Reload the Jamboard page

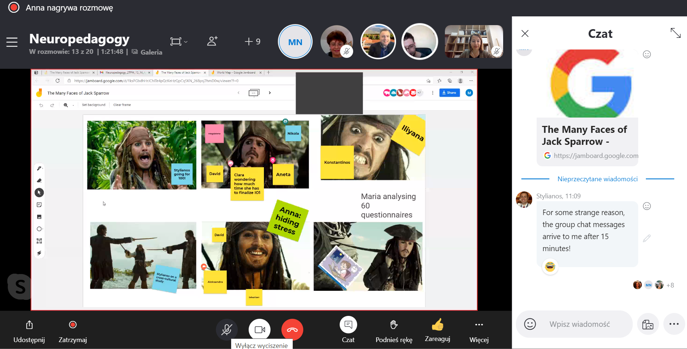point(58,81)
